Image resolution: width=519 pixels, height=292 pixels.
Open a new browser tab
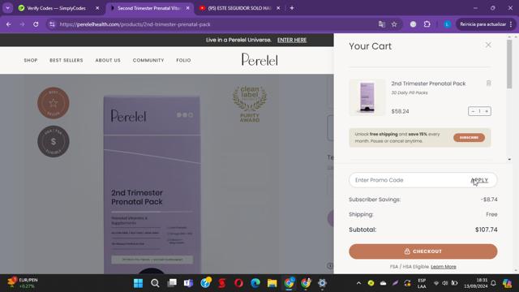tap(292, 8)
